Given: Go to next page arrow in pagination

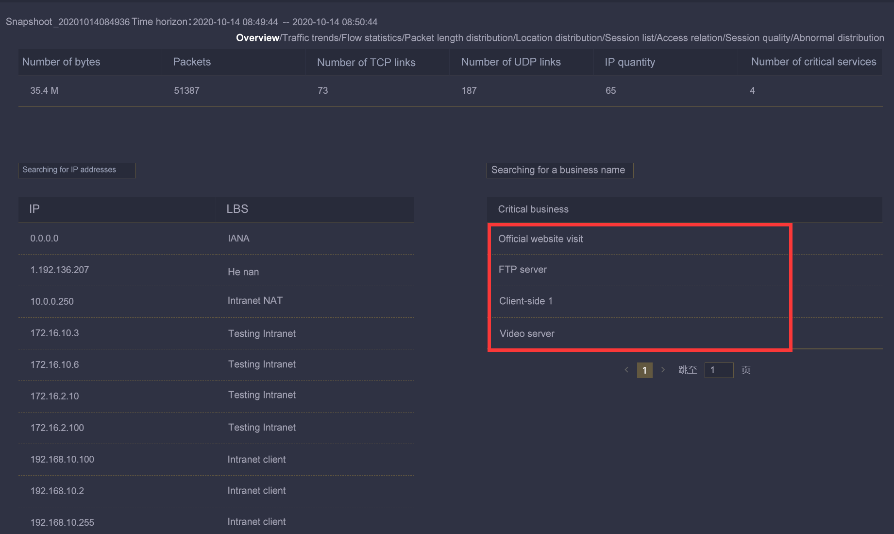Looking at the screenshot, I should [x=663, y=370].
